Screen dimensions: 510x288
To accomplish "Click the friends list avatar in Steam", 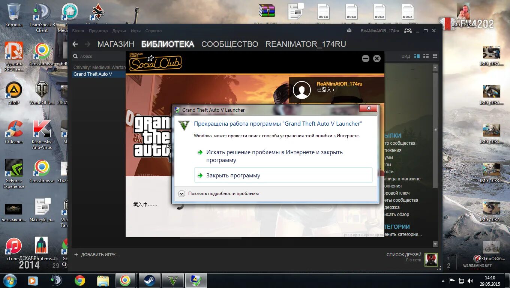I will [x=431, y=259].
